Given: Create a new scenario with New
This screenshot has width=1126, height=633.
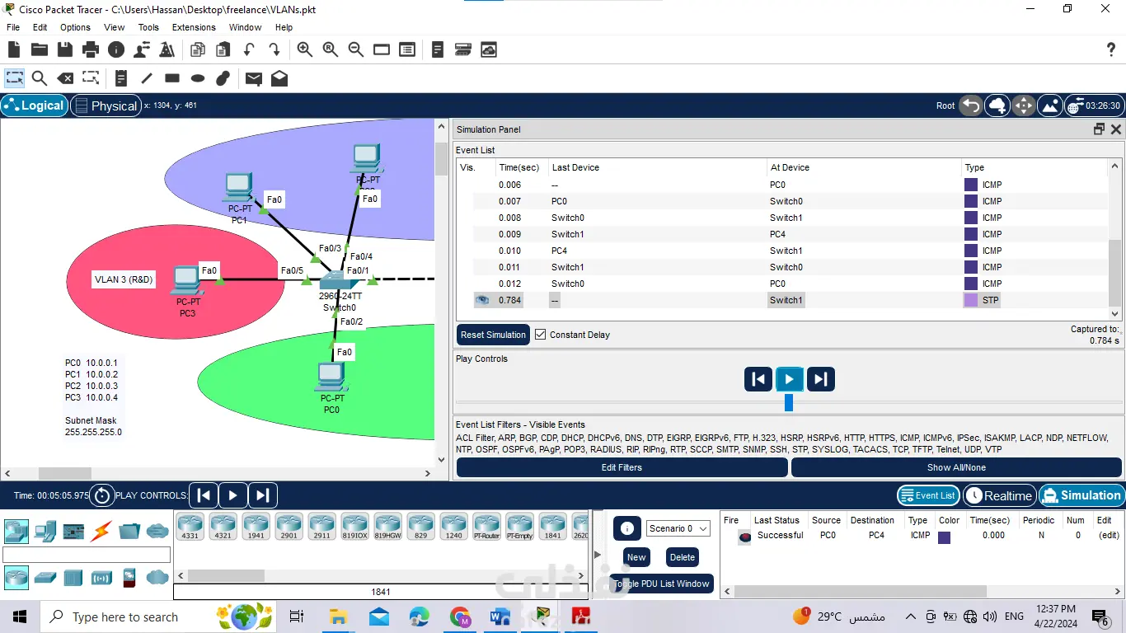Looking at the screenshot, I should click(x=636, y=557).
